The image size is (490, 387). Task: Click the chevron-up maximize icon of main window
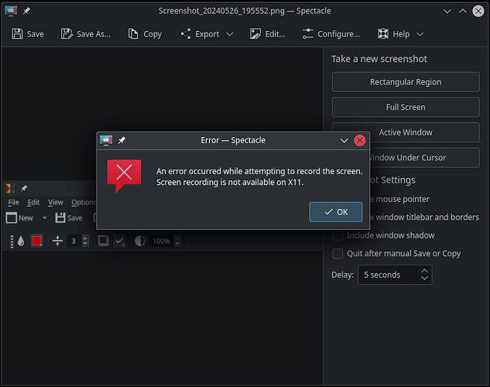pos(463,12)
